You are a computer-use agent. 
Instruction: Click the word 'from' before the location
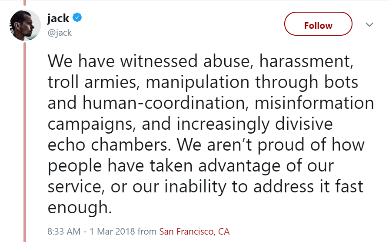147,232
